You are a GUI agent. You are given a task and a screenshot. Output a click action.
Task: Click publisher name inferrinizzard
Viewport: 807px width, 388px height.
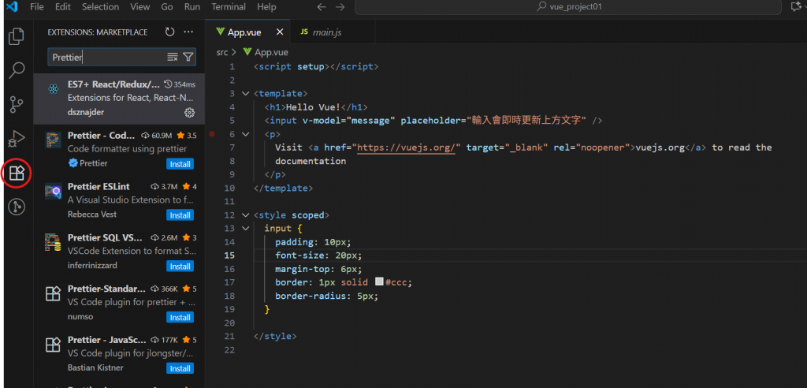tap(93, 265)
